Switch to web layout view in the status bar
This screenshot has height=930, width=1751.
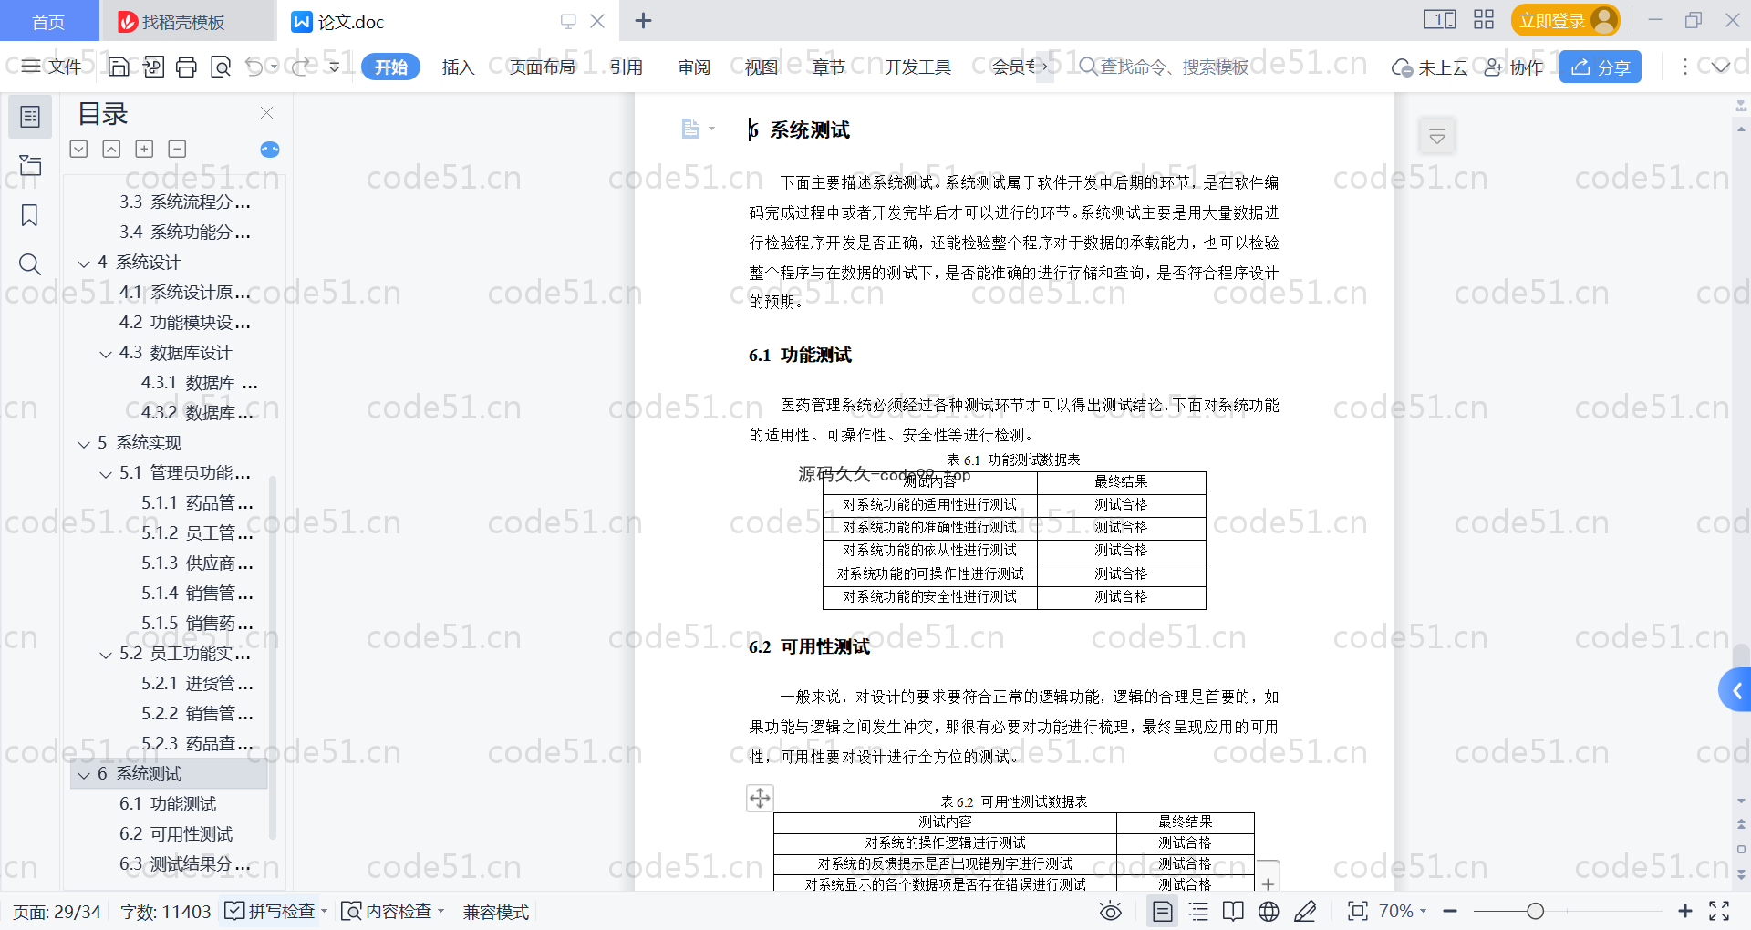pos(1269,911)
